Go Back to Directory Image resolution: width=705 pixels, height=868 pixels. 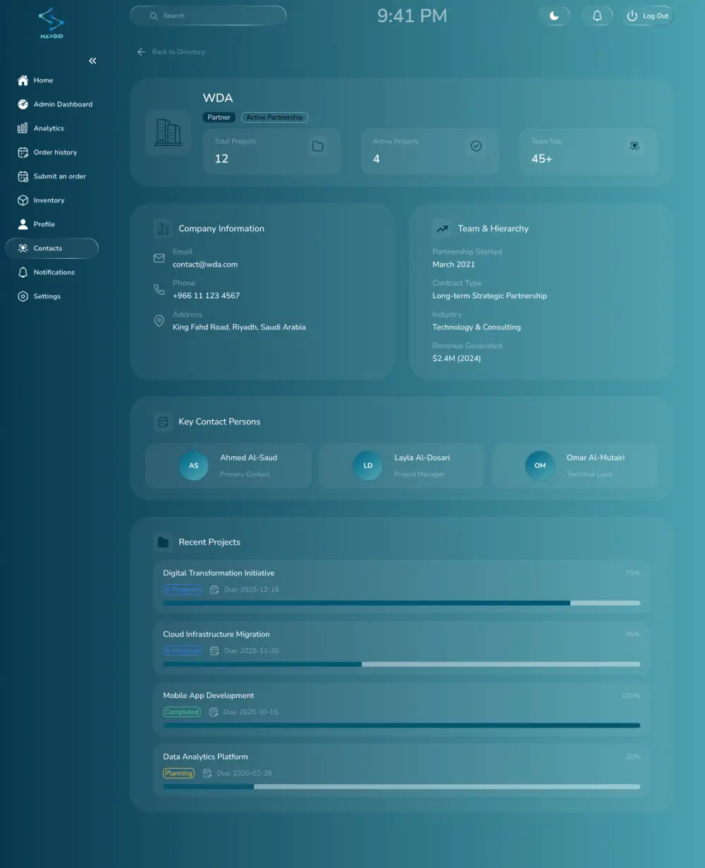pos(170,51)
